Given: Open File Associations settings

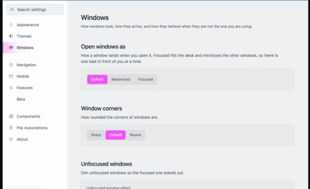Looking at the screenshot, I should (x=35, y=128).
